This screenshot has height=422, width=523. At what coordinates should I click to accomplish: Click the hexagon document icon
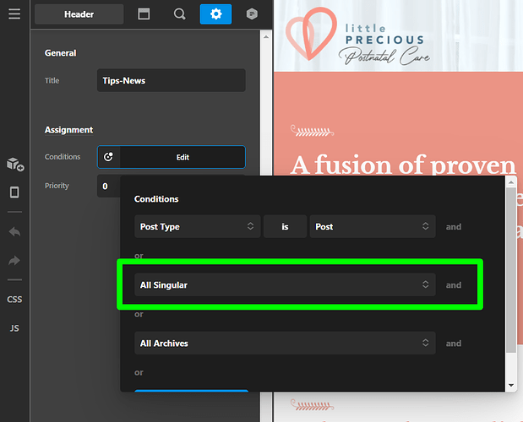[252, 14]
